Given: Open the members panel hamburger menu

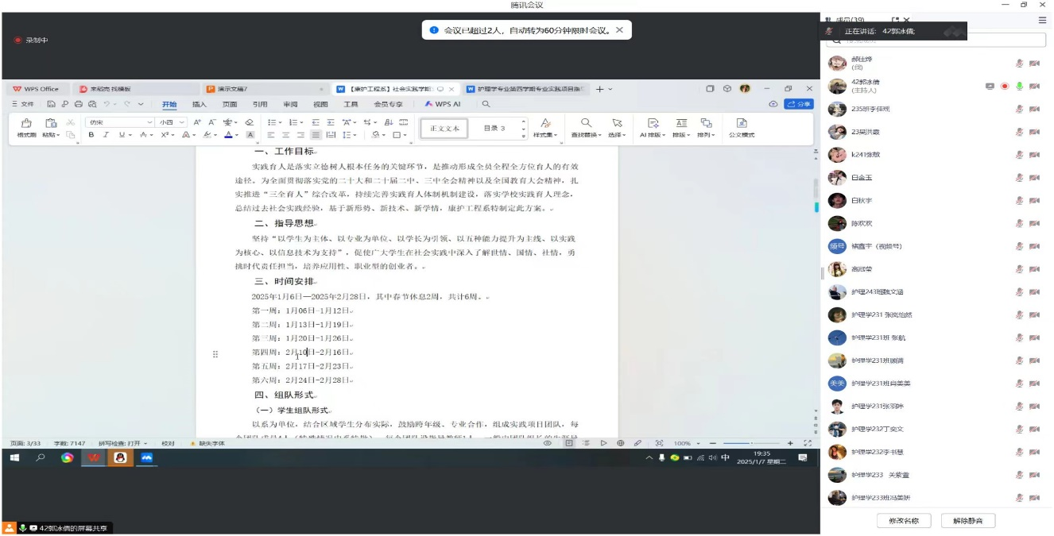Looking at the screenshot, I should pyautogui.click(x=1042, y=20).
